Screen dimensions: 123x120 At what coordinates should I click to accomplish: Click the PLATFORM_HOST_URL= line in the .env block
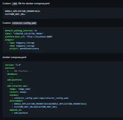click(15, 14)
